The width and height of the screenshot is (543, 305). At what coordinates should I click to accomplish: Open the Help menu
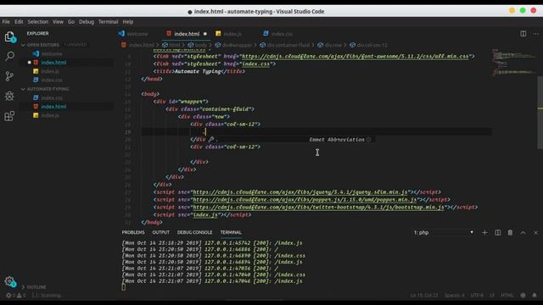pyautogui.click(x=128, y=22)
